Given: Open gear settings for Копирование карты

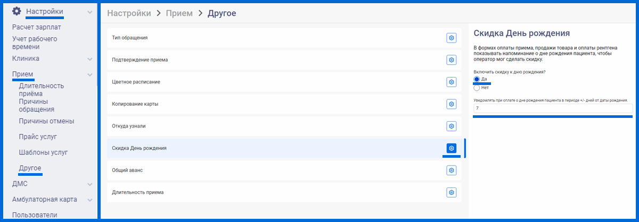Looking at the screenshot, I should (451, 104).
